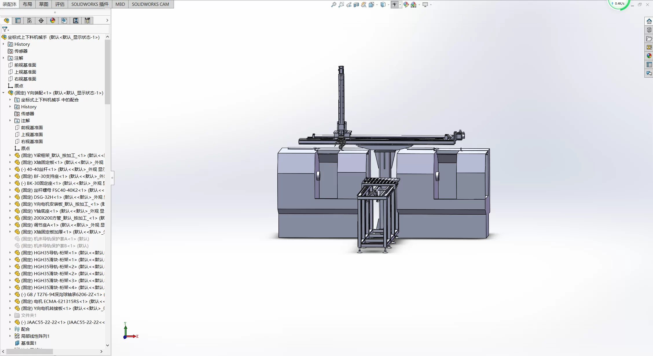Select the 上视基准面 plane under root
This screenshot has width=653, height=356.
point(25,72)
